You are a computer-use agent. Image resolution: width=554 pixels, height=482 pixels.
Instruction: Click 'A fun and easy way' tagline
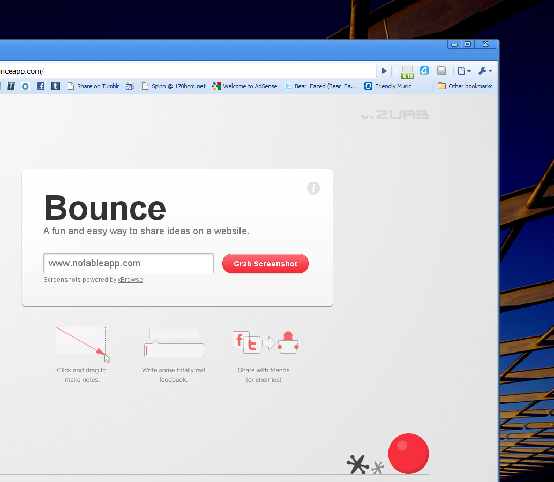pos(146,231)
